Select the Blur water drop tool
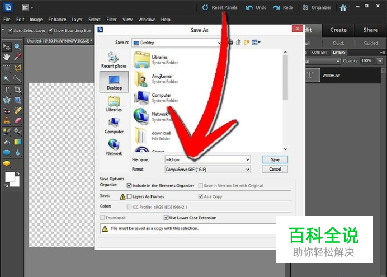This screenshot has width=387, height=277. (x=17, y=153)
